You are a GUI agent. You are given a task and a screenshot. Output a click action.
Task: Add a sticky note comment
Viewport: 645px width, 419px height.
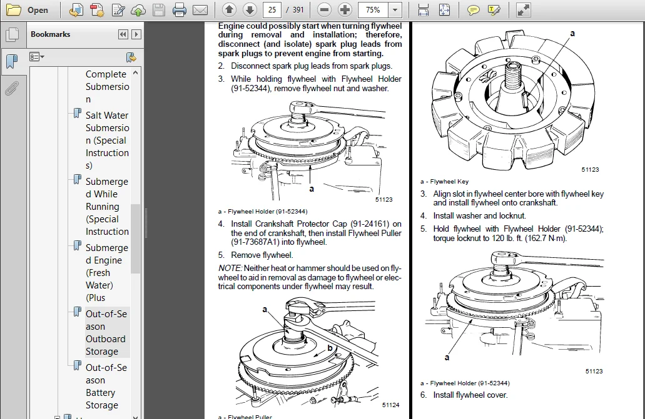pyautogui.click(x=474, y=10)
